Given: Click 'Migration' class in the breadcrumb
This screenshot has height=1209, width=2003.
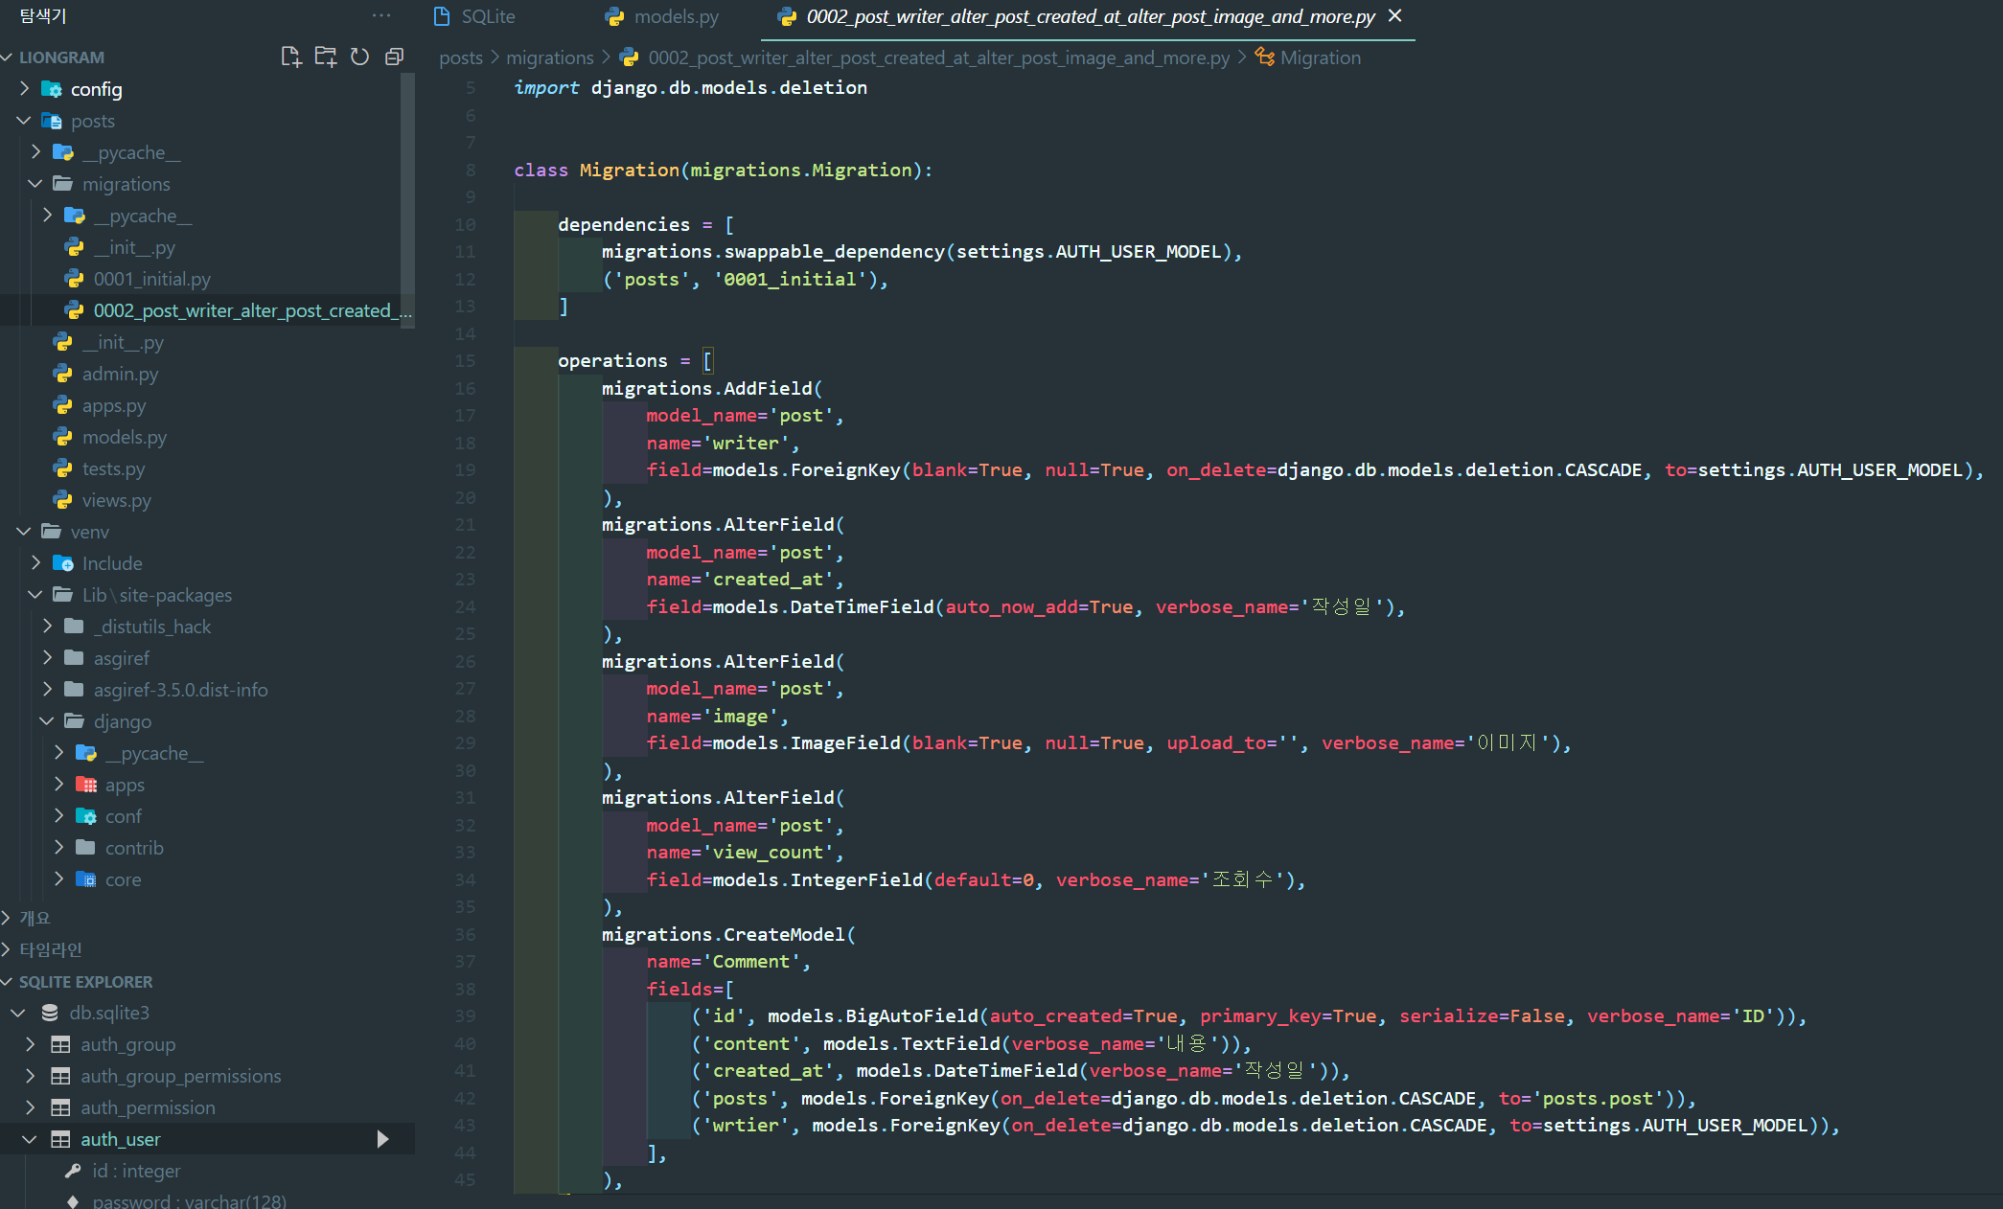Looking at the screenshot, I should click(1320, 57).
